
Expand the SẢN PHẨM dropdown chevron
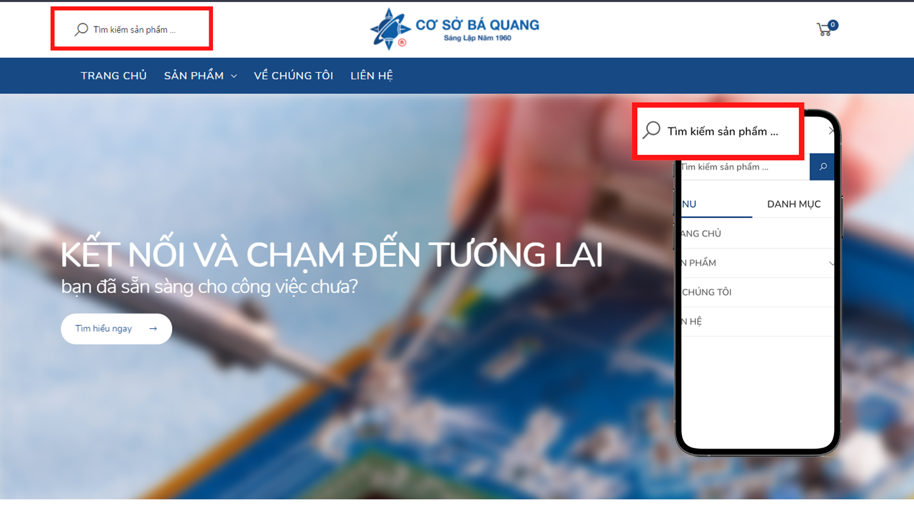pos(233,76)
